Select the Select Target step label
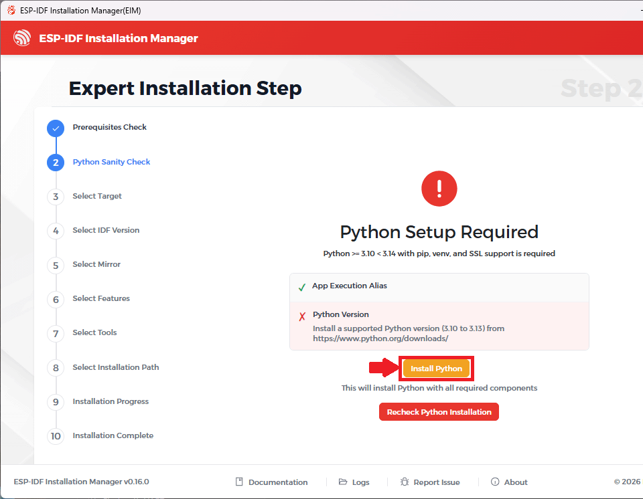 tap(97, 196)
